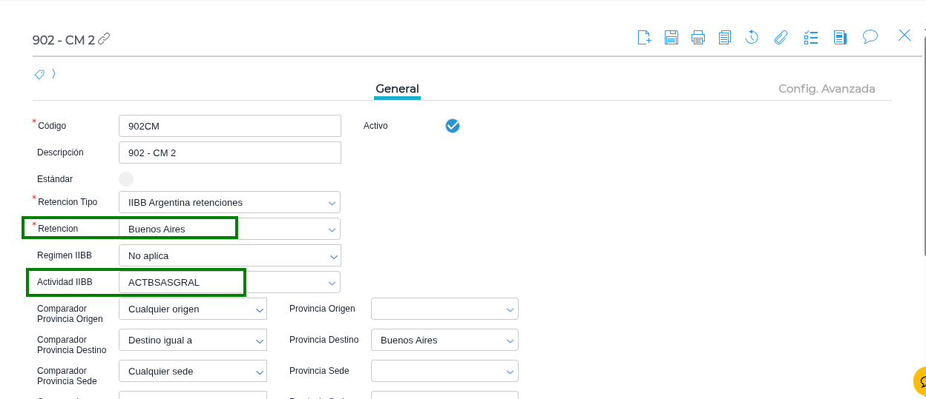Open the comments speech bubble icon
The height and width of the screenshot is (399, 926).
pyautogui.click(x=870, y=36)
